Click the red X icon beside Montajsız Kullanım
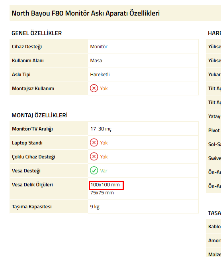Viewport: 221px width, 257px height. click(94, 88)
